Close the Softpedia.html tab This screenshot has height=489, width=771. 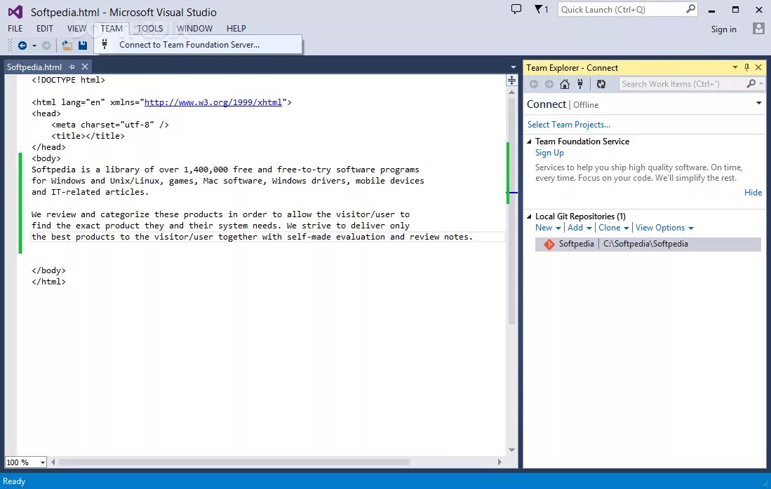85,67
